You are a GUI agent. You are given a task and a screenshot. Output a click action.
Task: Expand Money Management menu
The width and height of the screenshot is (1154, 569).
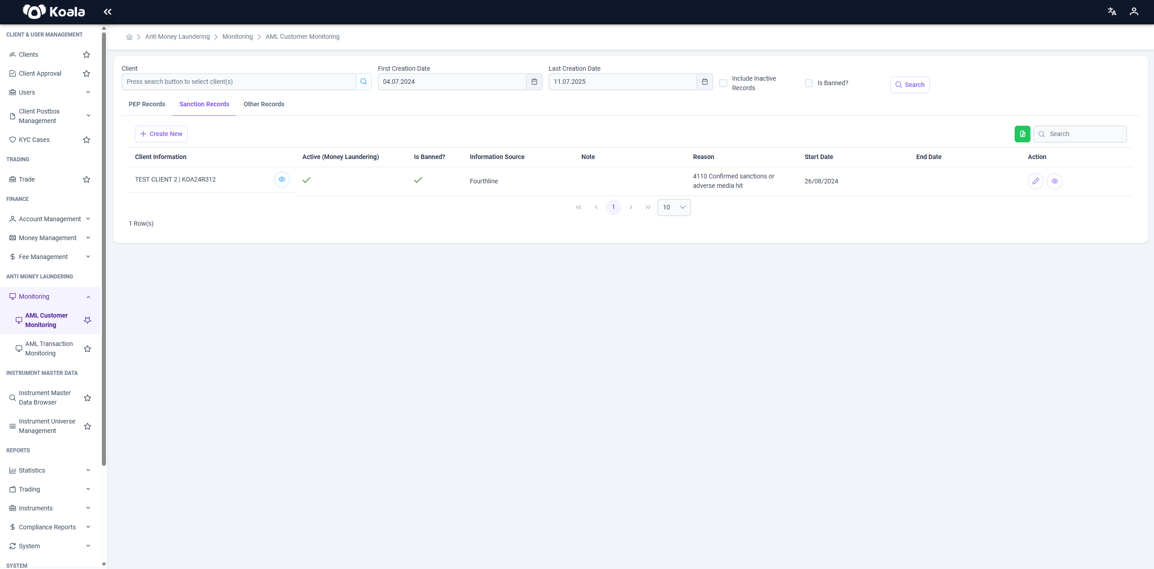[x=50, y=238]
